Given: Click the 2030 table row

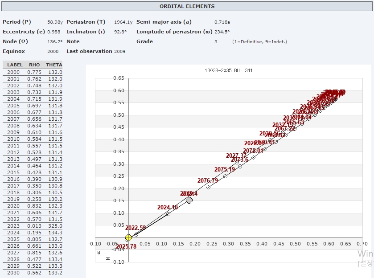Looking at the screenshot, I should tap(32, 273).
